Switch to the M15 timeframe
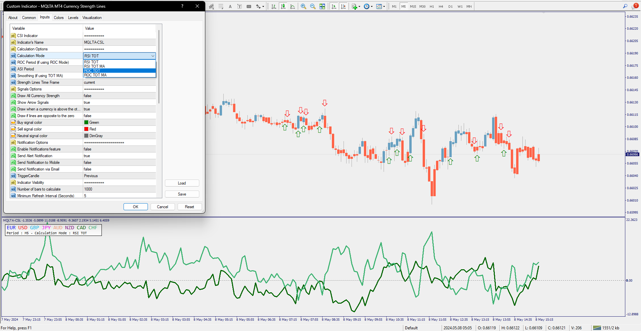 413,6
